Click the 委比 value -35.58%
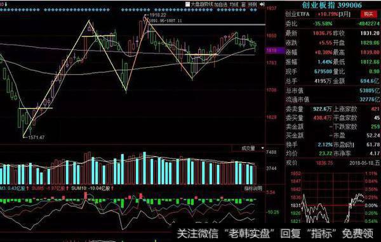 (x=323, y=24)
